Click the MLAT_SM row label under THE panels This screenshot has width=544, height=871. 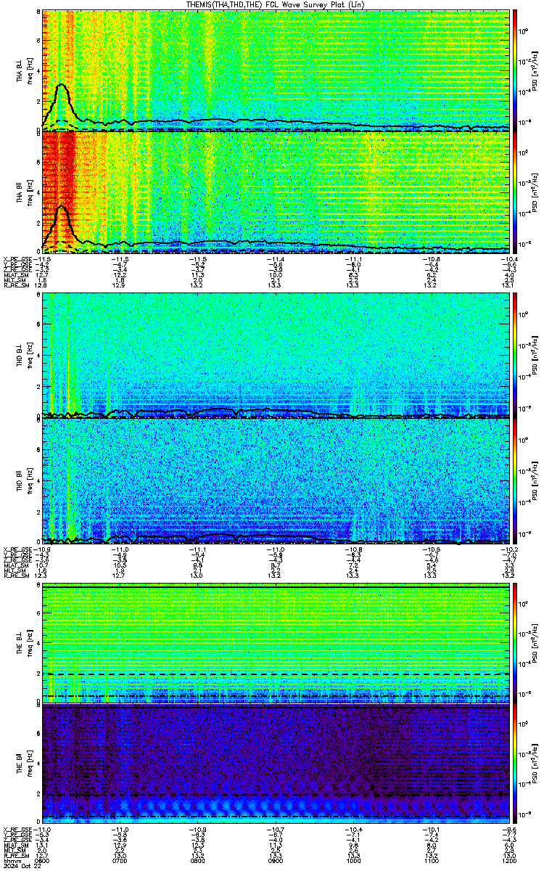point(17,846)
